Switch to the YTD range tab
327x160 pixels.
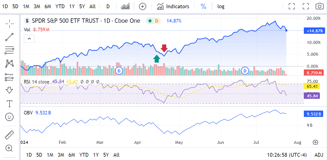tap(60, 6)
